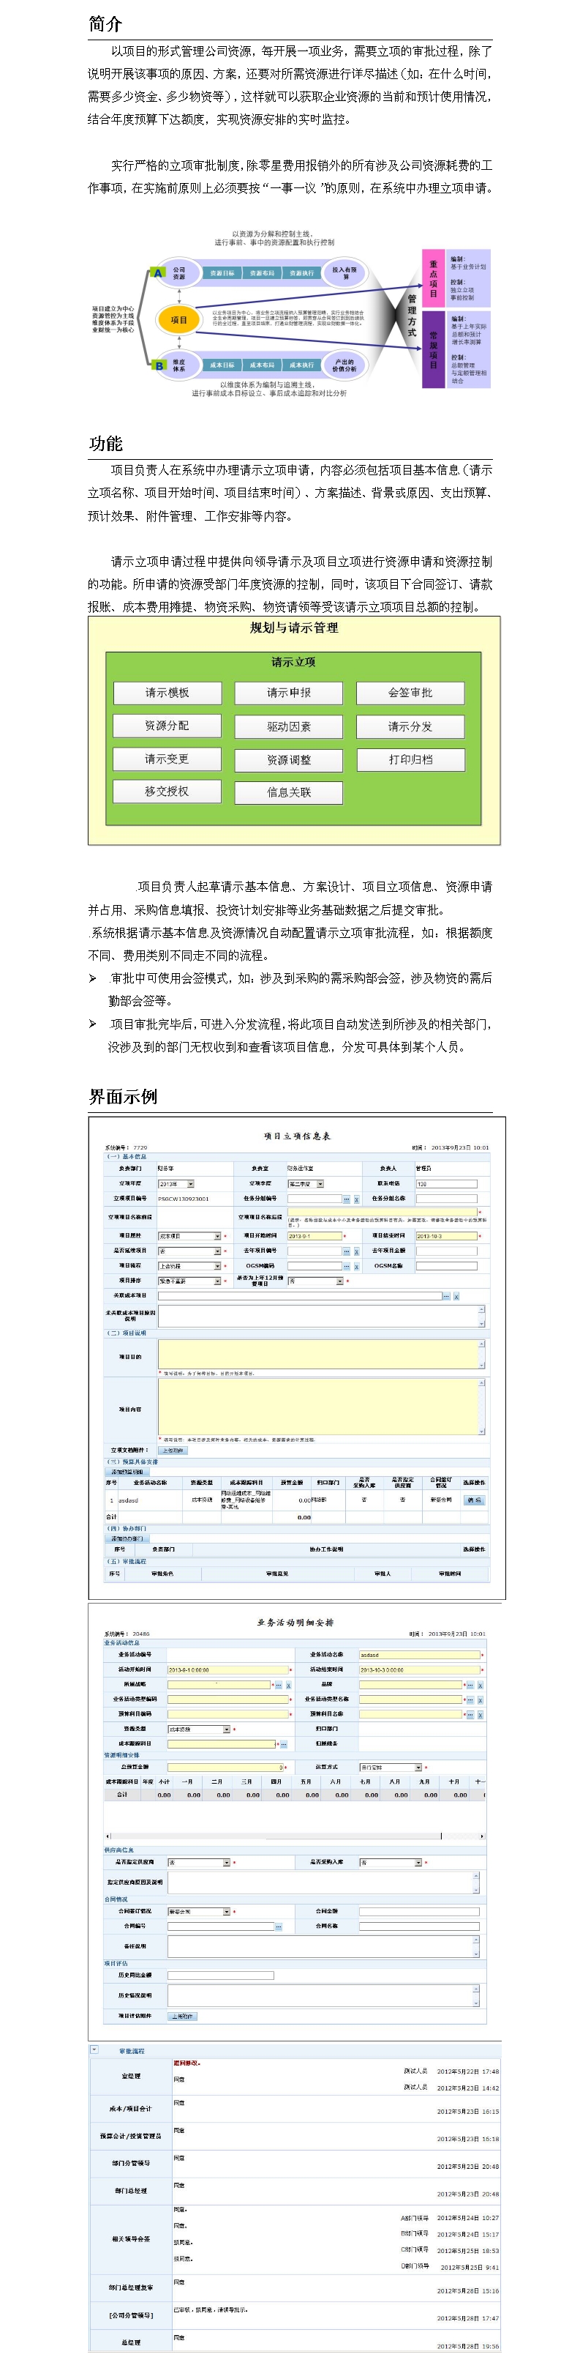The width and height of the screenshot is (580, 2368).
Task: Click the 历史同比金额 input field
Action: click(221, 1975)
